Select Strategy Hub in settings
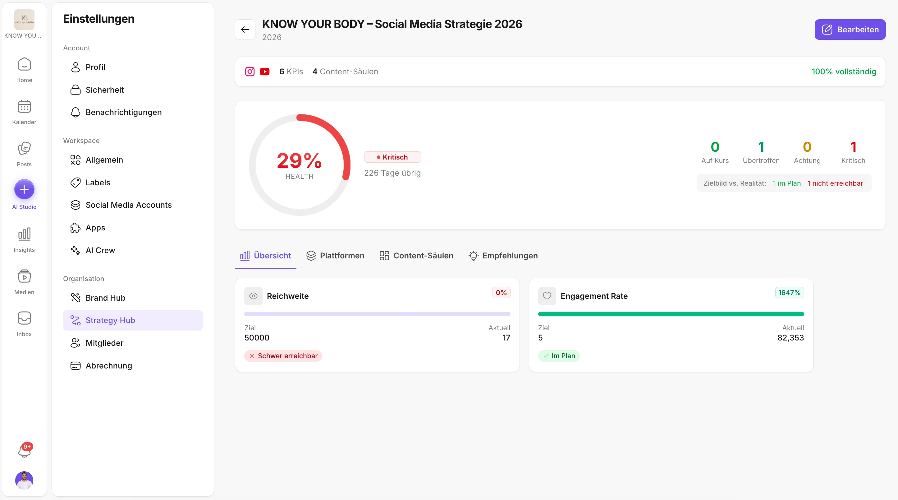Image resolution: width=898 pixels, height=500 pixels. (x=132, y=320)
